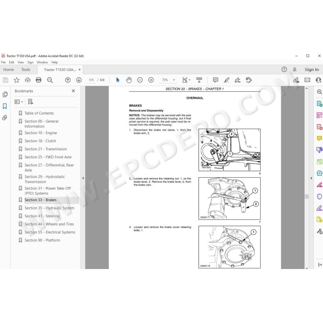Go to previous page arrow
This screenshot has width=323, height=323.
click(x=68, y=80)
